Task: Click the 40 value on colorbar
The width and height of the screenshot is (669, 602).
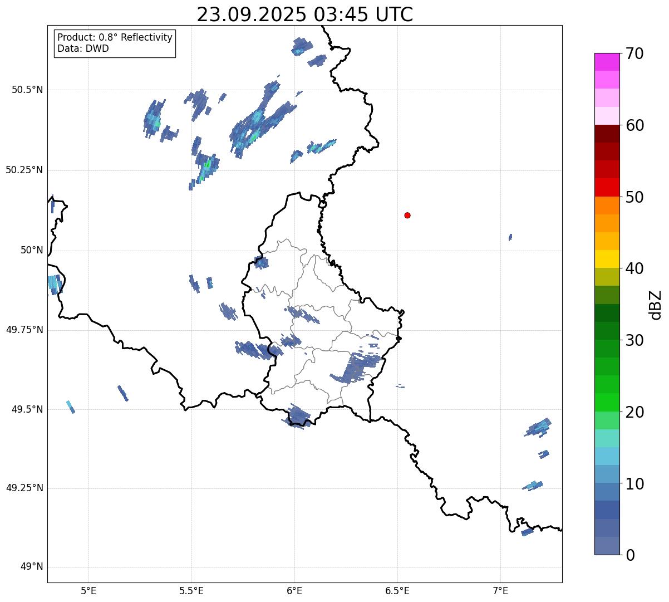Action: 634,268
